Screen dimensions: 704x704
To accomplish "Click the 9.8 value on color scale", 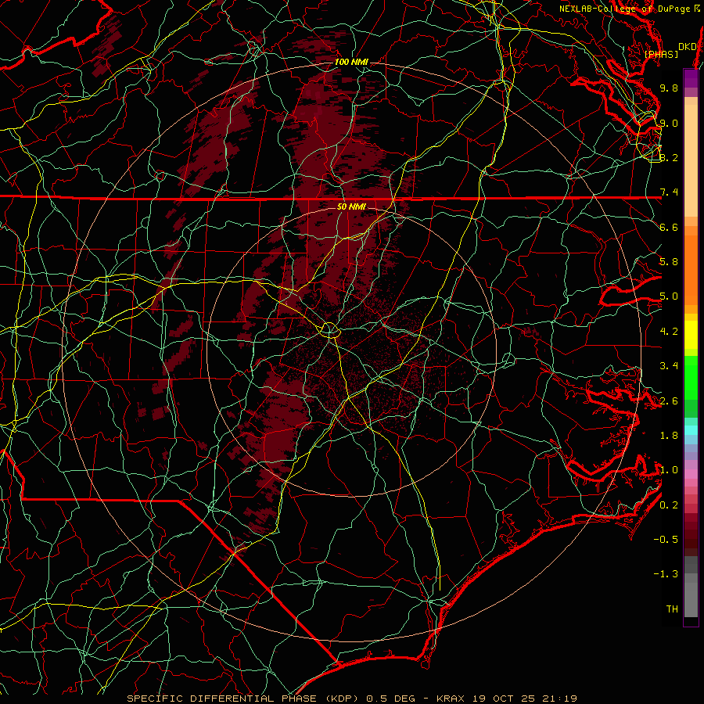I will click(669, 88).
